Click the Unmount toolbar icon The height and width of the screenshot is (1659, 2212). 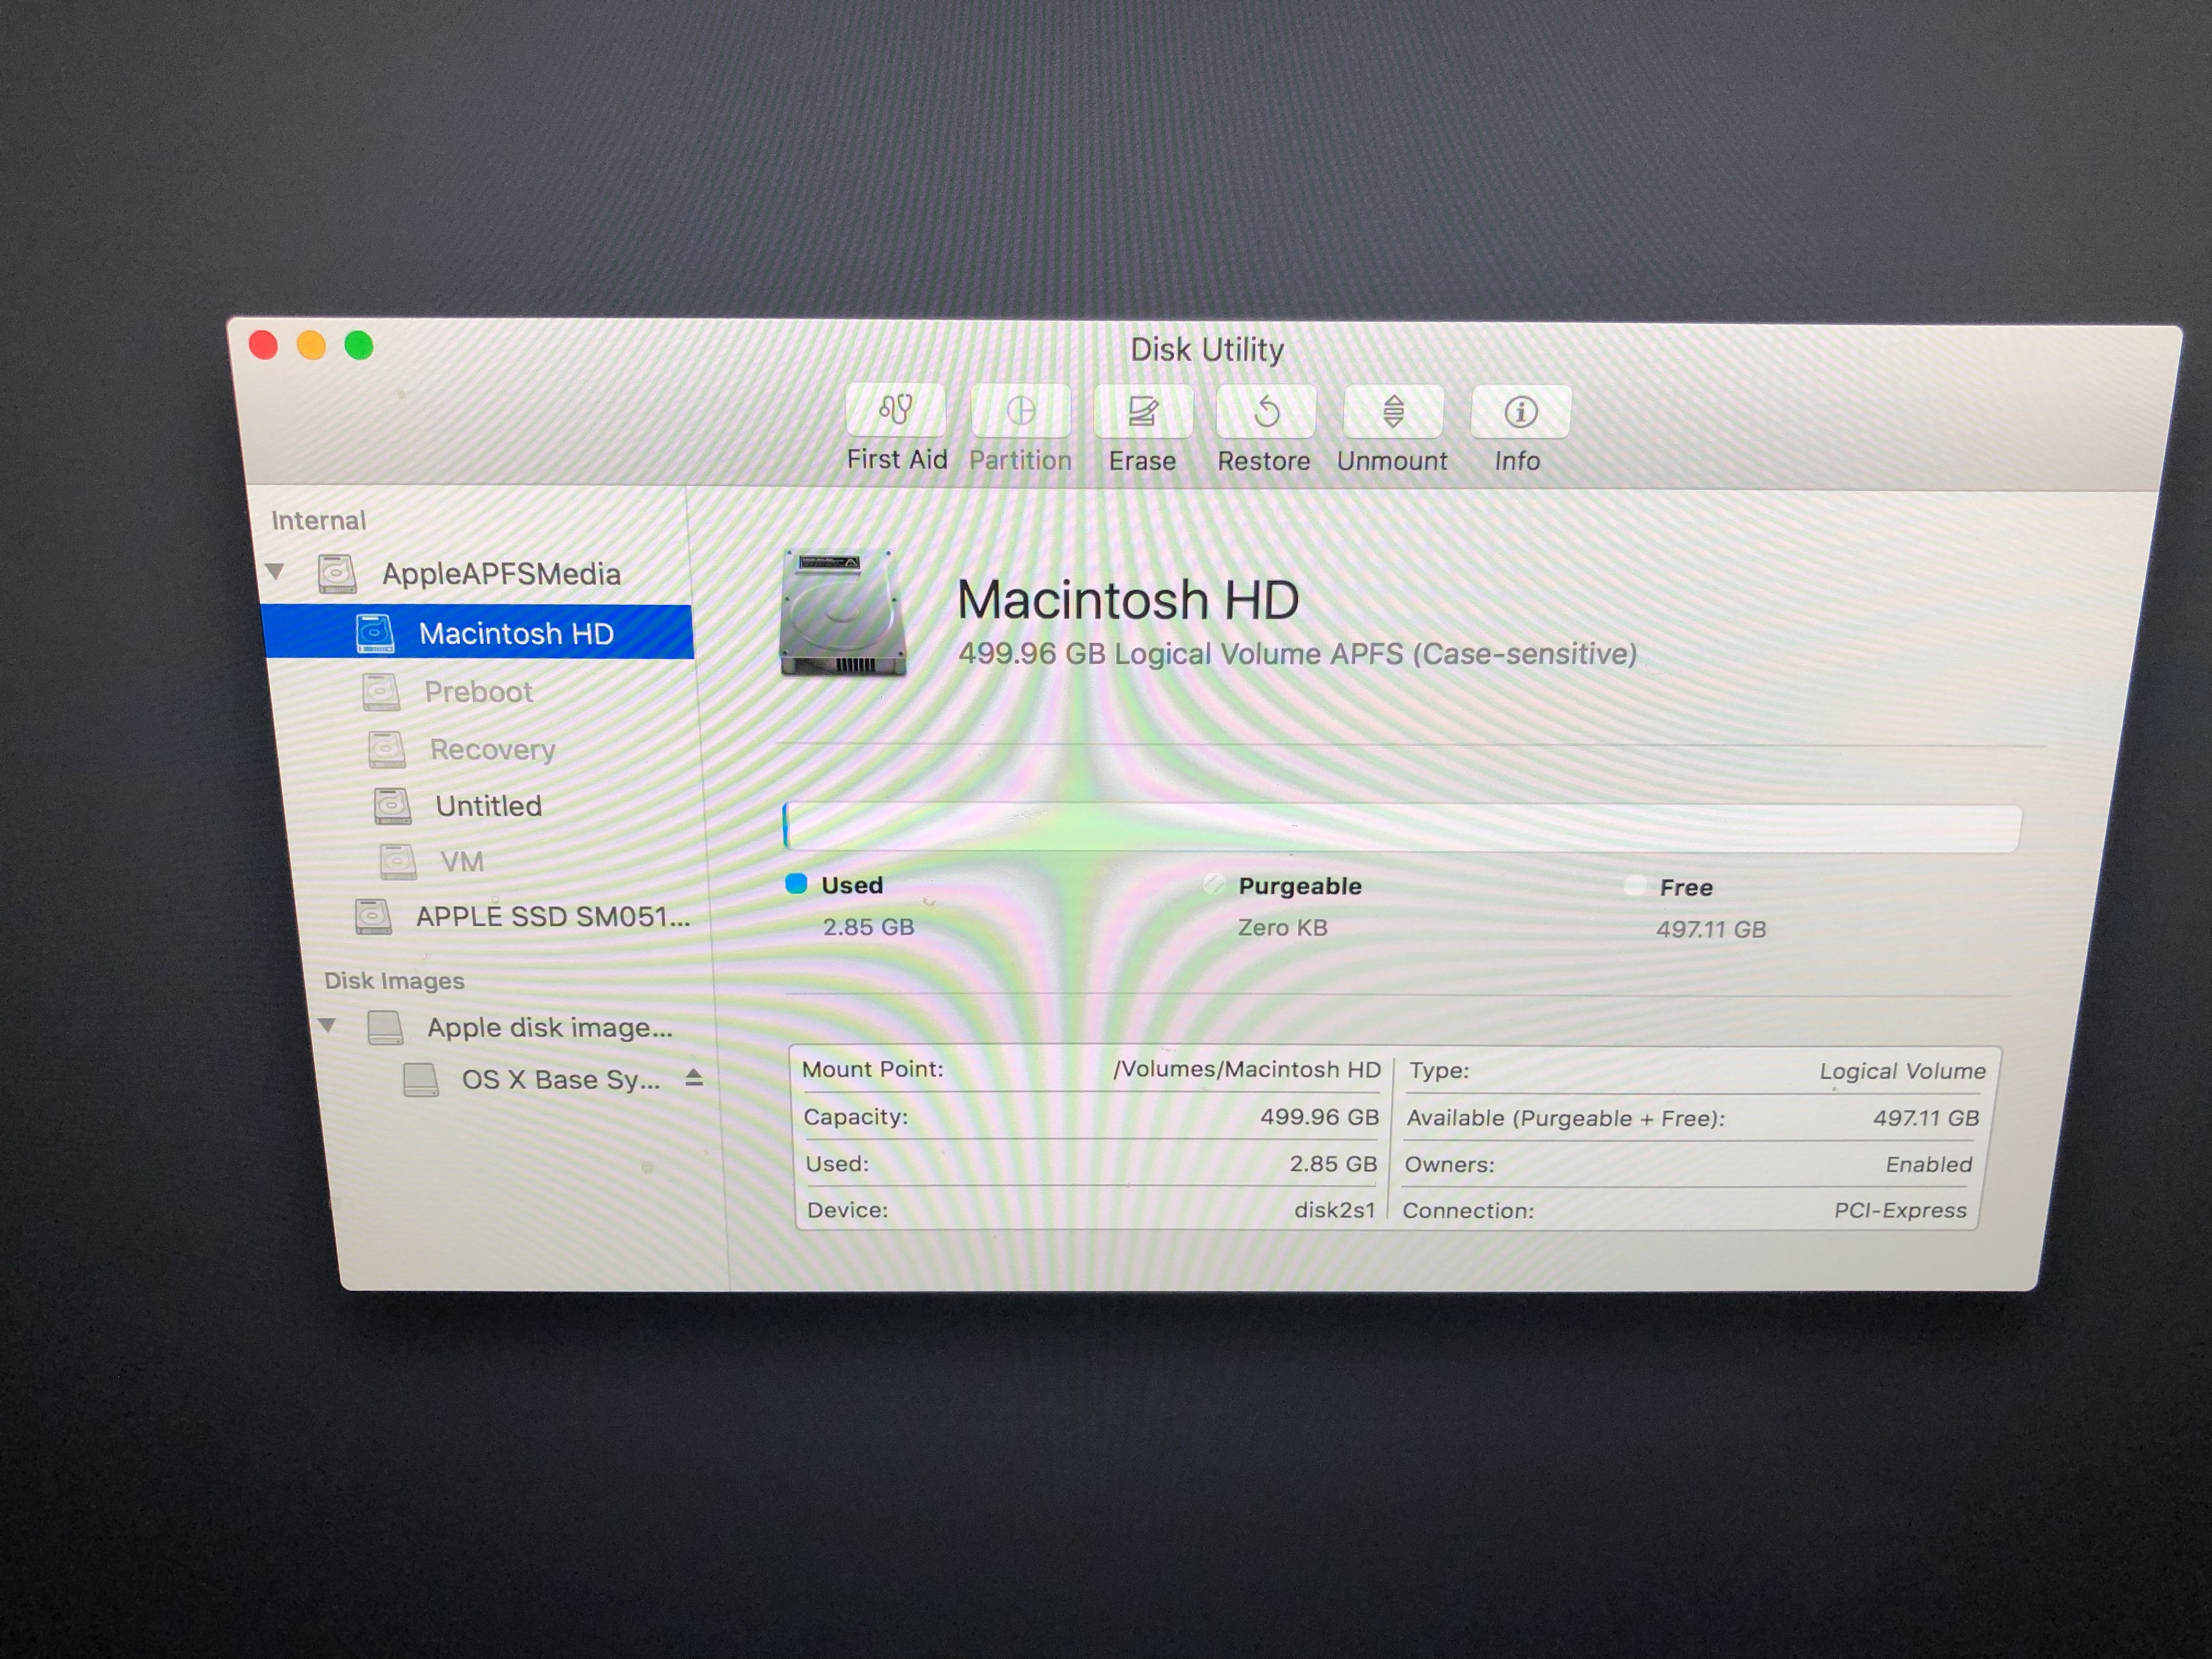tap(1393, 411)
